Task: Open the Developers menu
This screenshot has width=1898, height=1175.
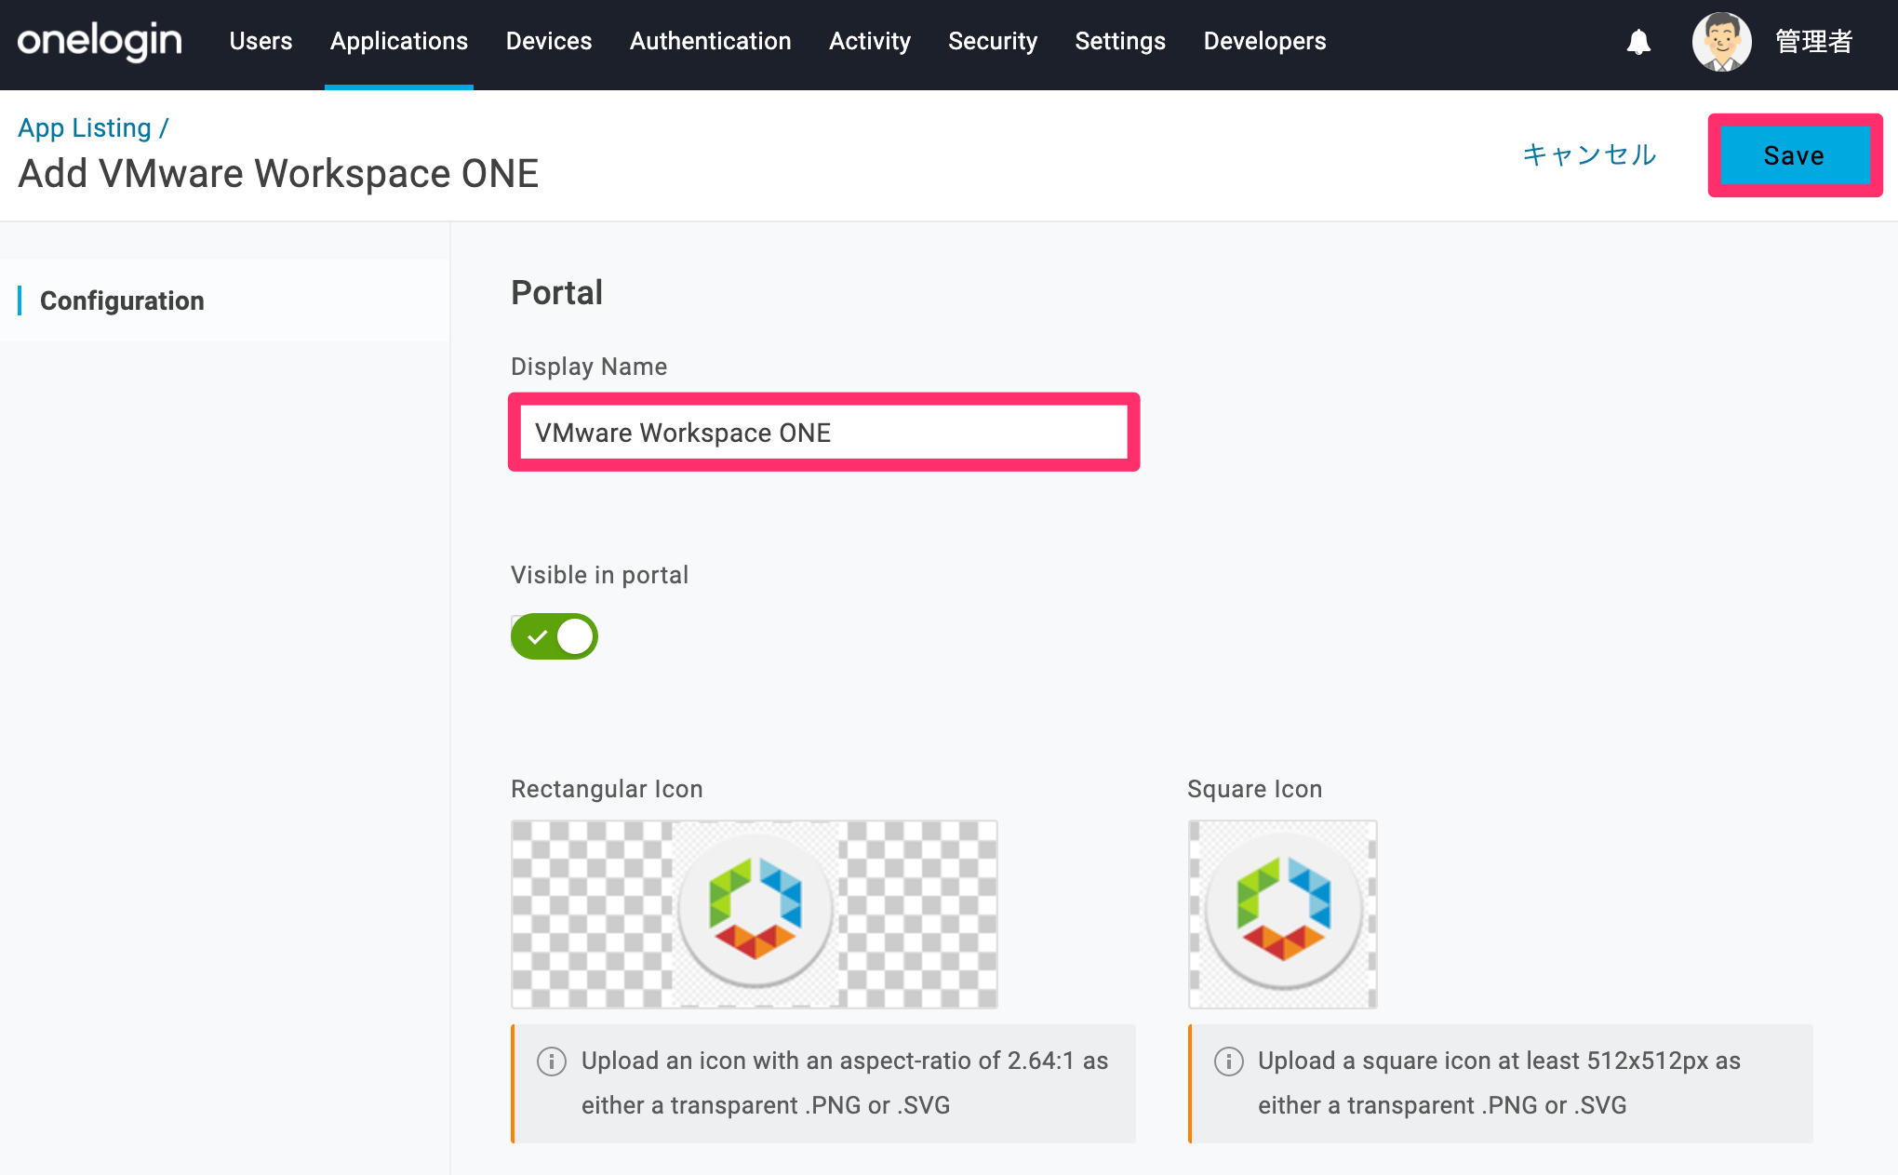Action: click(1265, 41)
